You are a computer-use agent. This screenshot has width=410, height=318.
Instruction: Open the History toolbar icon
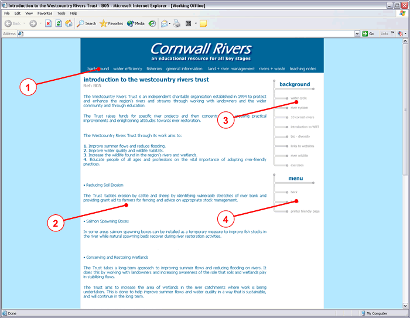point(152,23)
